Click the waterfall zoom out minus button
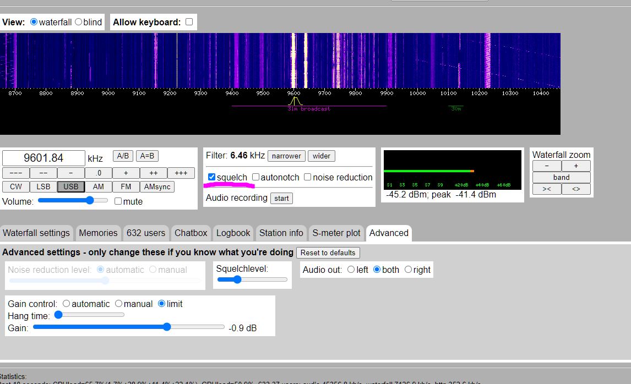Image resolution: width=631 pixels, height=384 pixels. 547,166
